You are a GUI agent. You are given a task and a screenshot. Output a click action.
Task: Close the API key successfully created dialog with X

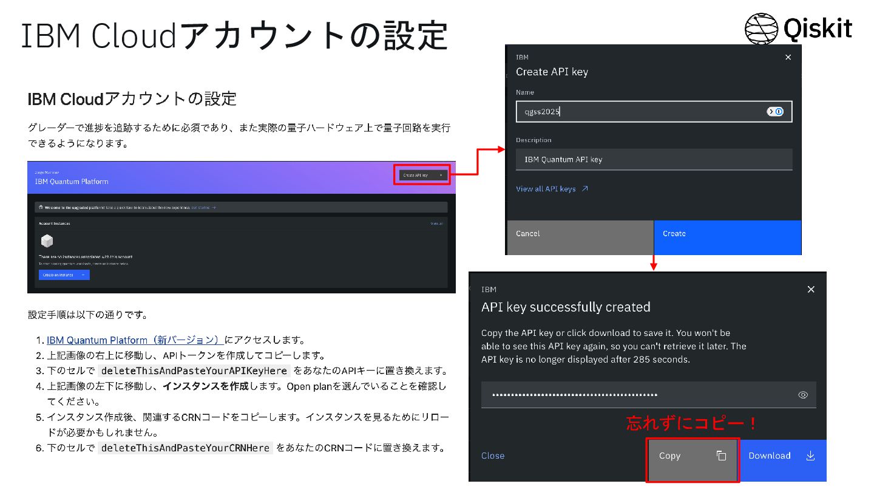pos(811,290)
